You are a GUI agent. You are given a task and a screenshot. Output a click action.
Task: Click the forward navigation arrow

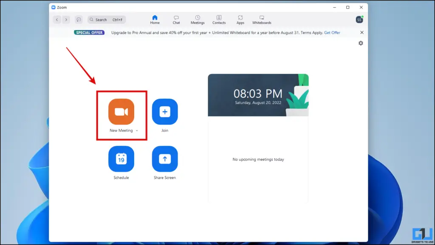tap(66, 19)
